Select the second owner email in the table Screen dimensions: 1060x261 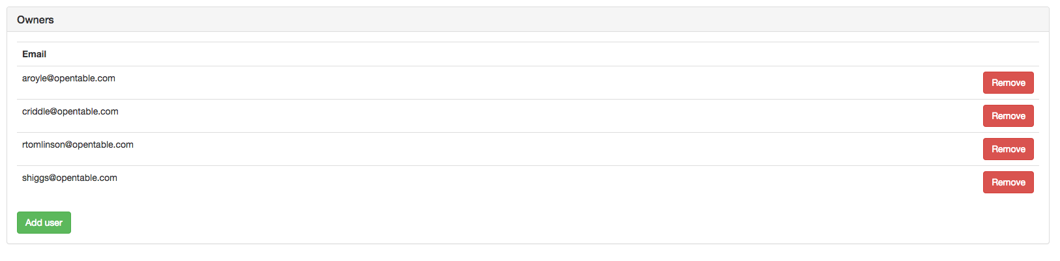pyautogui.click(x=70, y=111)
